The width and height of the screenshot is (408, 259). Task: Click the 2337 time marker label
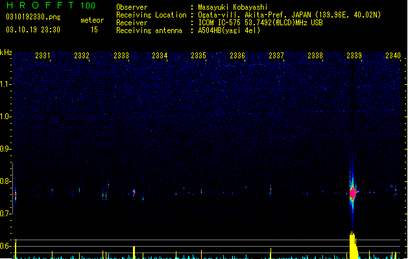point(276,56)
